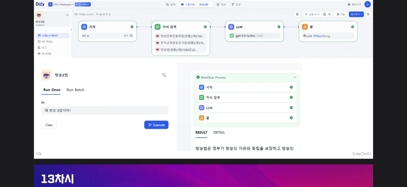Select the 끝 end node icon in canvas
The image size is (407, 187).
coord(305,27)
